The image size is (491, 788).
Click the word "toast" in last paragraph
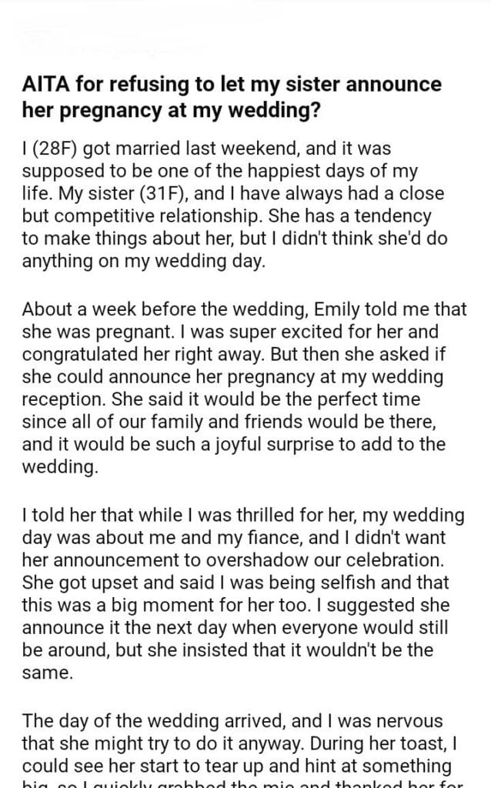434,743
